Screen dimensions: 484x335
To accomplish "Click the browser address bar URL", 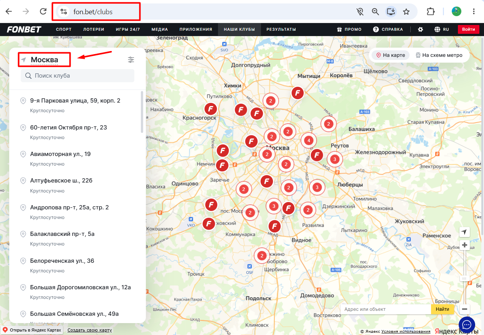I will click(x=93, y=12).
